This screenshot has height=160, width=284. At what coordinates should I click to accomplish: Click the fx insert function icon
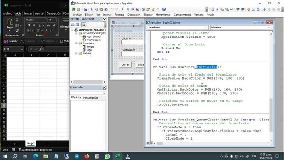pyautogui.click(x=41, y=49)
